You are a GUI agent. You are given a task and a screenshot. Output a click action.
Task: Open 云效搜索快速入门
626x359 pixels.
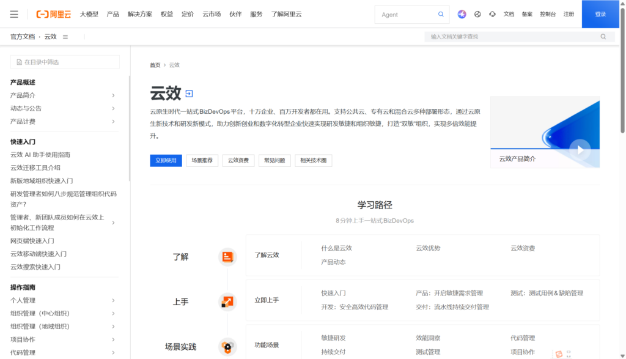(x=35, y=267)
